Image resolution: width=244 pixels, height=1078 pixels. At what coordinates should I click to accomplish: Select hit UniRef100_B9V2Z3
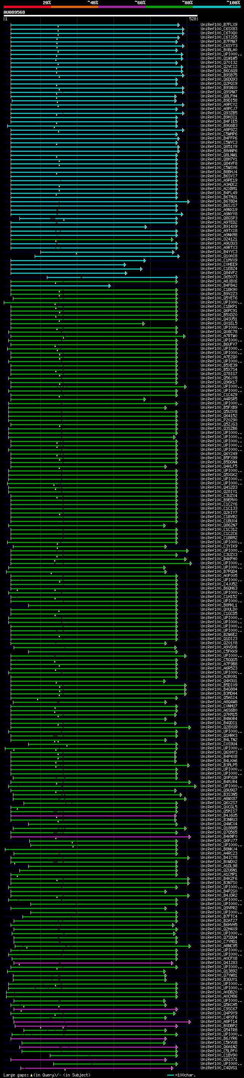point(219,294)
